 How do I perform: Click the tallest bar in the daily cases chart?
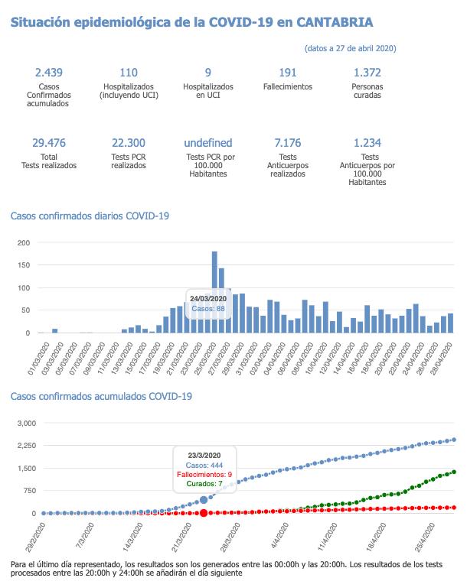(x=214, y=292)
